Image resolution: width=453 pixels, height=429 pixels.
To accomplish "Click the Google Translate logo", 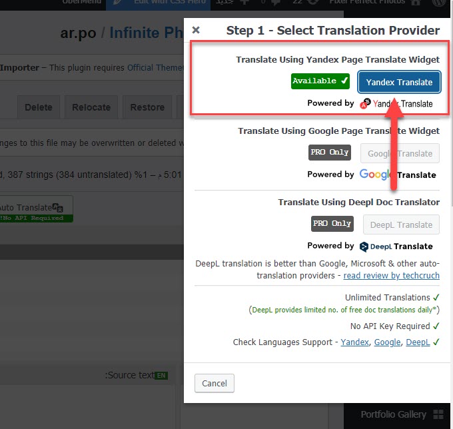I will pos(398,175).
